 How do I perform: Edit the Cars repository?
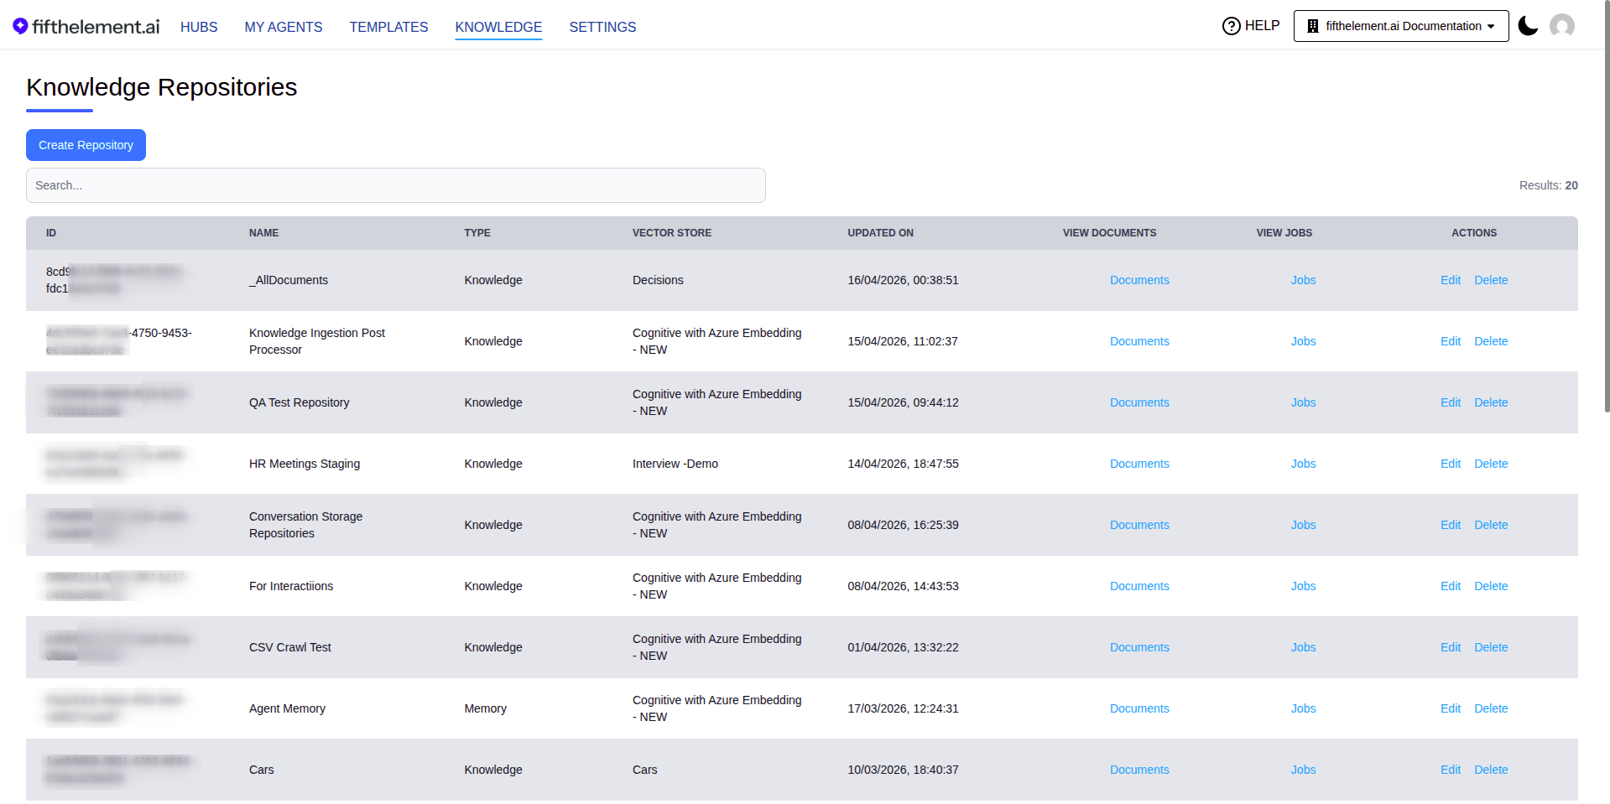[x=1451, y=770]
